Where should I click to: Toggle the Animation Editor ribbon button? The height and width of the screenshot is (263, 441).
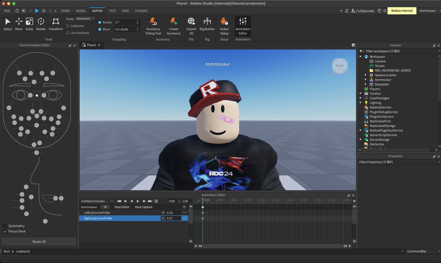coord(243,26)
